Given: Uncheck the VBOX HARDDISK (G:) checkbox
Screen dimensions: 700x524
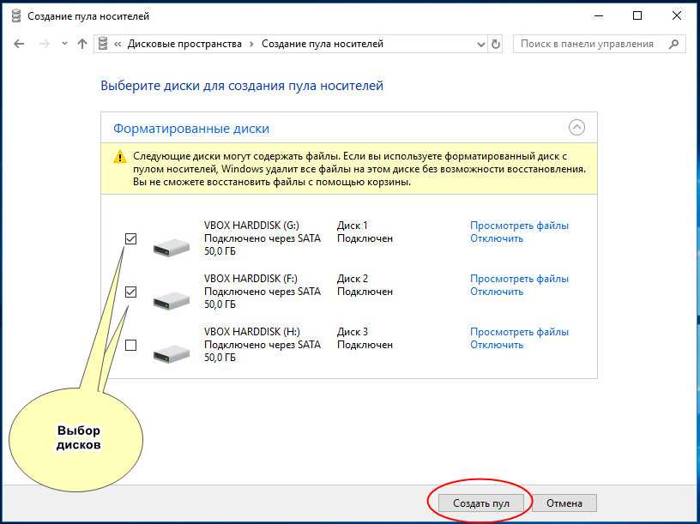Looking at the screenshot, I should (x=130, y=239).
